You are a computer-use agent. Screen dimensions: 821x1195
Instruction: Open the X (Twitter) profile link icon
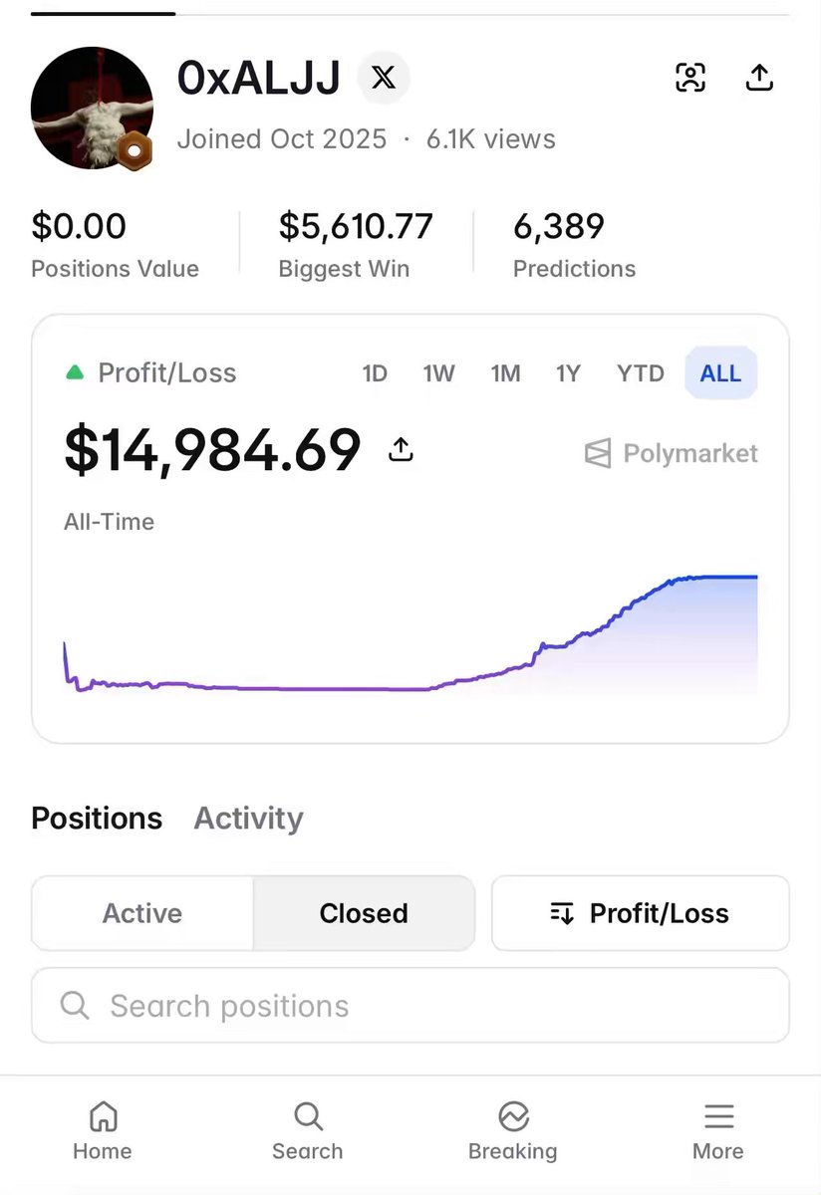click(384, 78)
